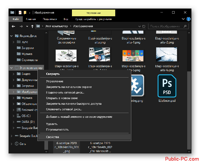This screenshot has height=162, width=200.
Task: Expand the .sync folder node
Action: click(13, 42)
